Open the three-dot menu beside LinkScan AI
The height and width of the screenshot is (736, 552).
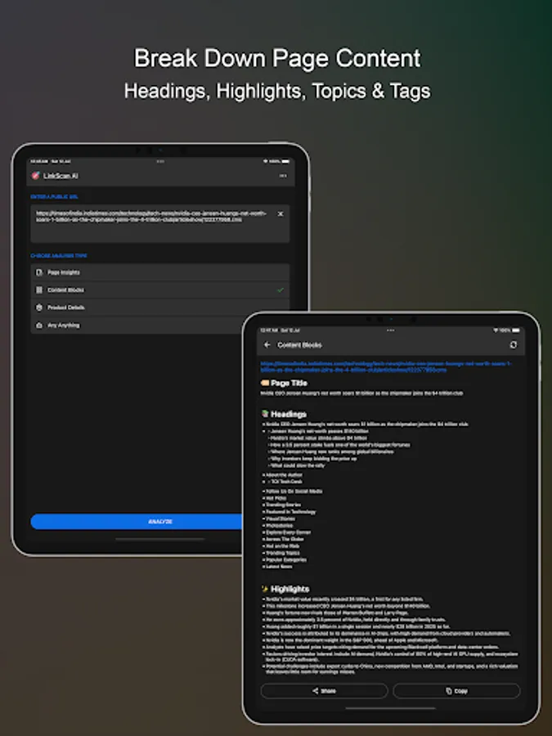click(x=283, y=176)
